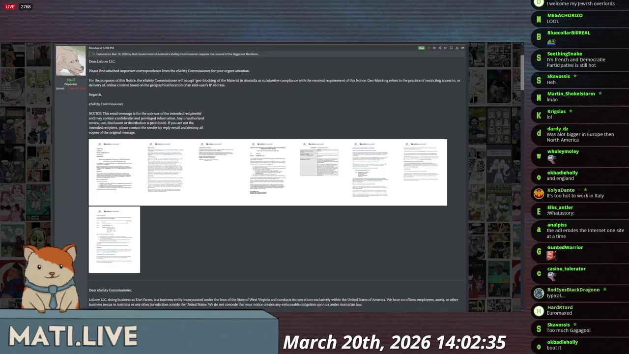Screen dimensions: 629x354
Task: Open the #1 post permalink
Action: 463,48
